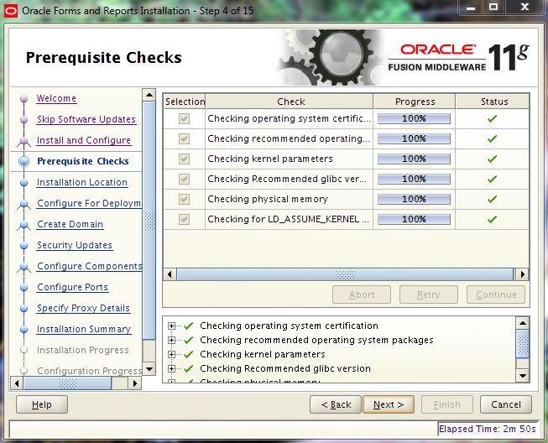Screen dimensions: 548x443
Task: Click the Oracle icon in the title bar
Action: click(10, 10)
